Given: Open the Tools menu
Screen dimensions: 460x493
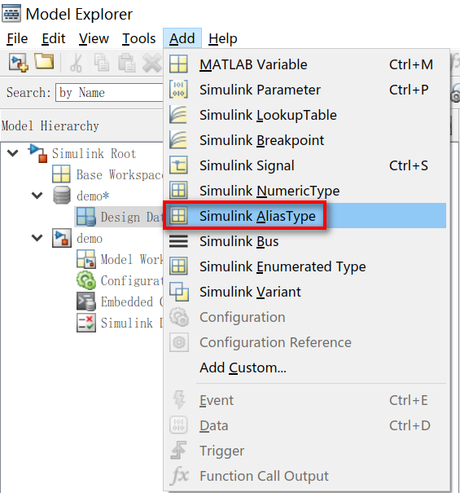Looking at the screenshot, I should [x=138, y=38].
